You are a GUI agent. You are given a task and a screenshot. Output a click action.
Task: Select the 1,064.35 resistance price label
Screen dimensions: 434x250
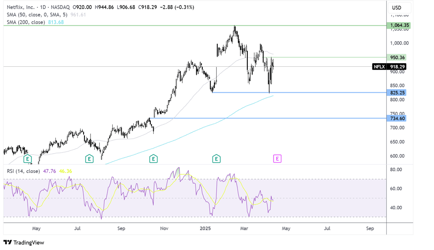pos(399,26)
